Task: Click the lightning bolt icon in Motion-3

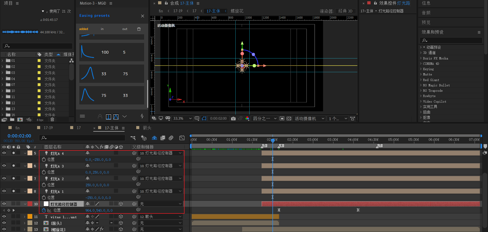Action: point(142,116)
